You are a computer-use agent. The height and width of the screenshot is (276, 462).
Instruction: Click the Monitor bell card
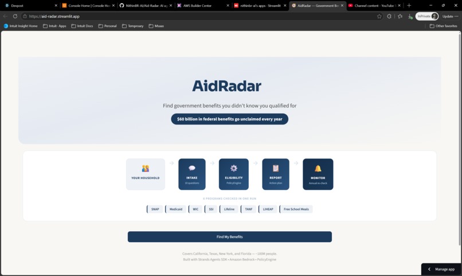(318, 174)
